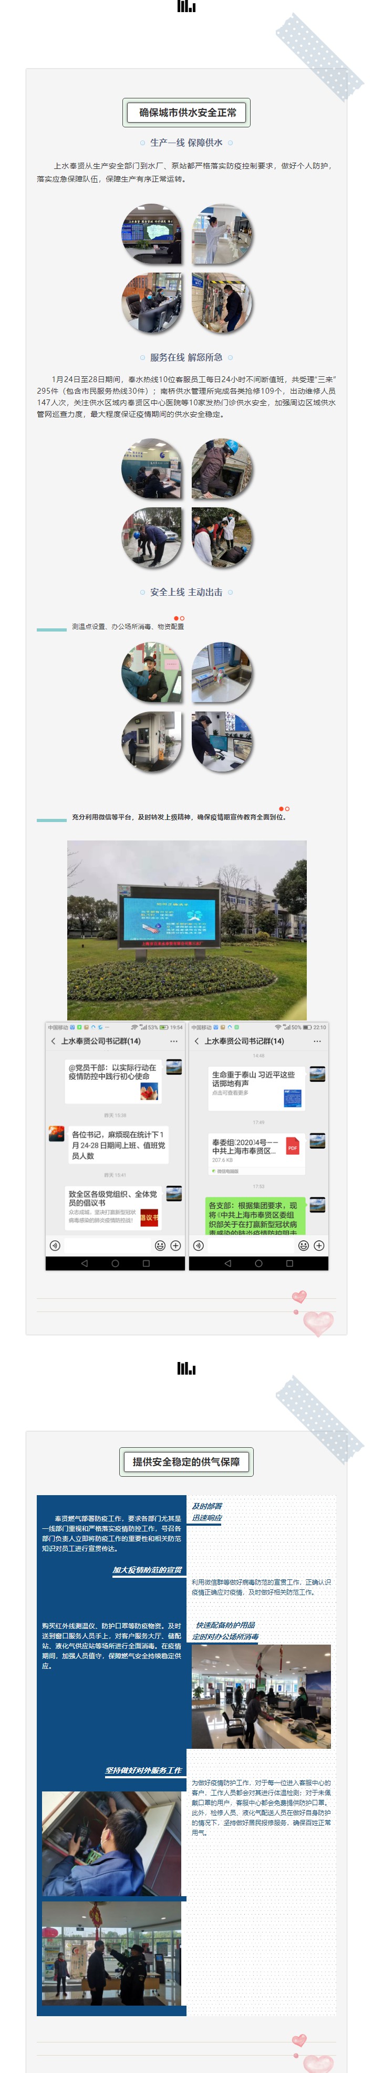Viewport: 373px width, 2073px height.
Task: Tap the back arrow in the right chat screenshot
Action: tap(197, 1040)
